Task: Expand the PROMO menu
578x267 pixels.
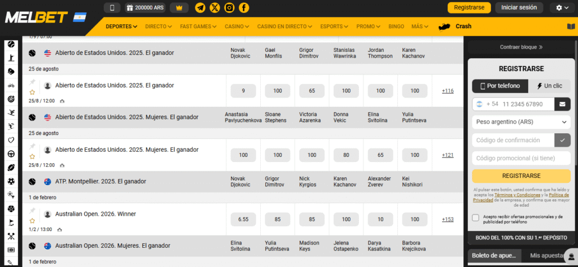Action: pos(369,27)
